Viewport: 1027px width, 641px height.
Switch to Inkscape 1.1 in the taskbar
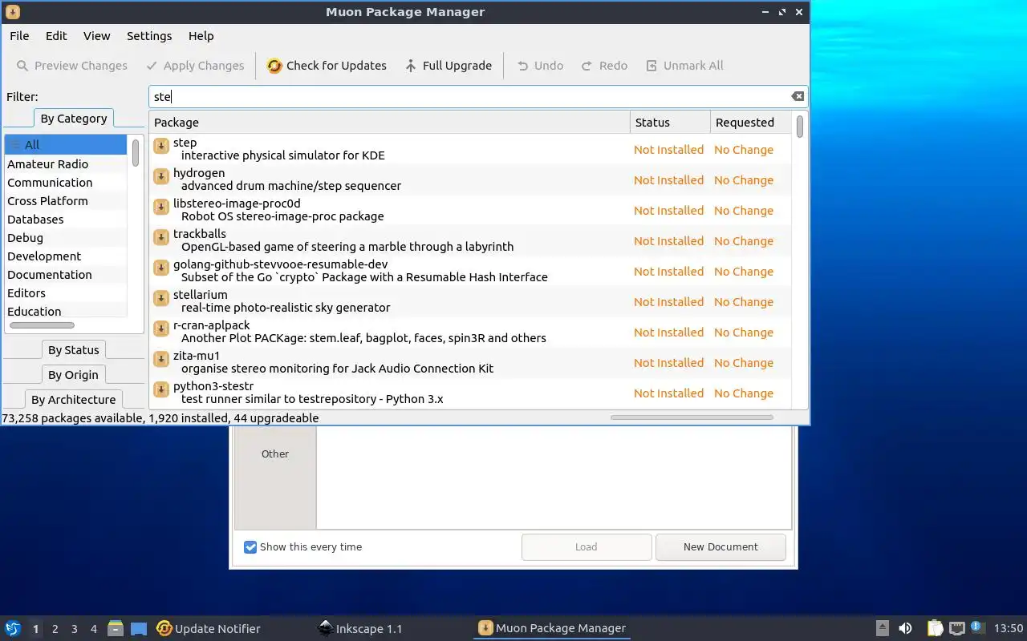coord(360,628)
